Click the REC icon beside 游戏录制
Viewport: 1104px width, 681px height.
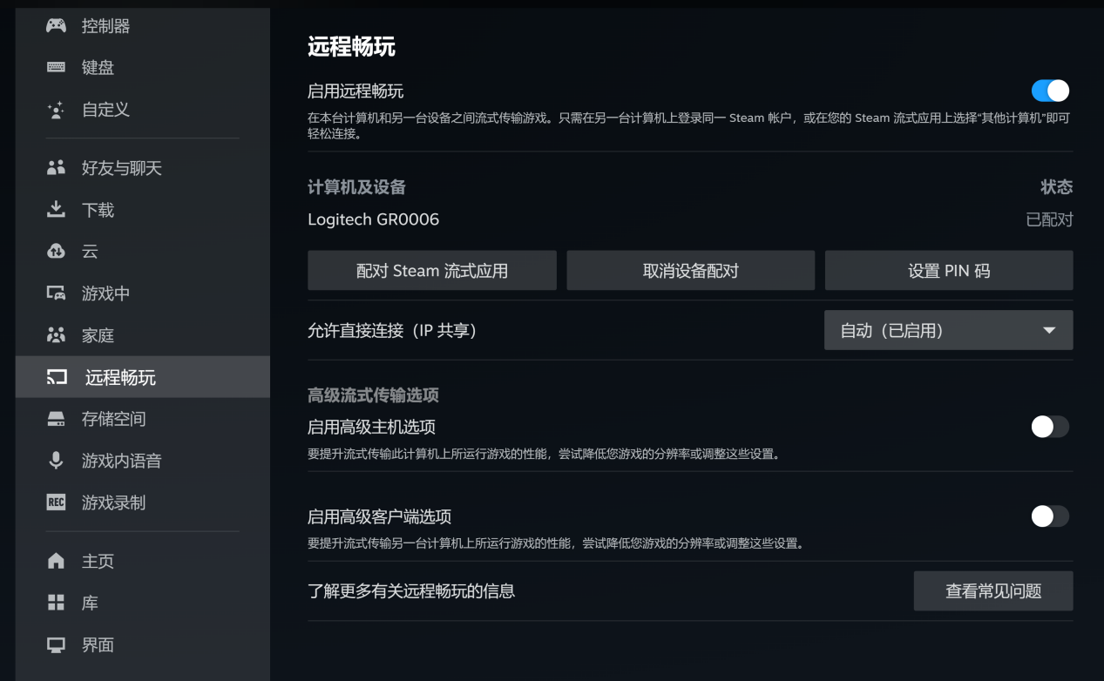(56, 502)
